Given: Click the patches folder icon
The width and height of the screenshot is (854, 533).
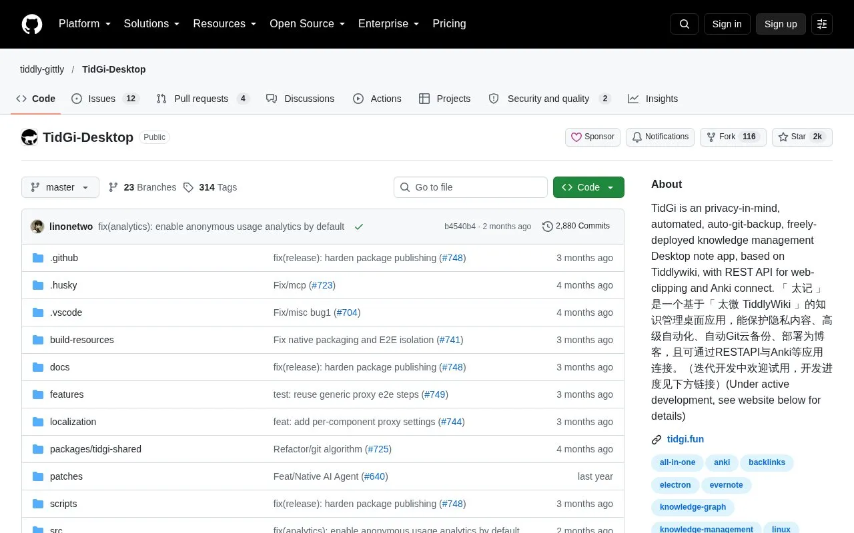Looking at the screenshot, I should click(38, 476).
